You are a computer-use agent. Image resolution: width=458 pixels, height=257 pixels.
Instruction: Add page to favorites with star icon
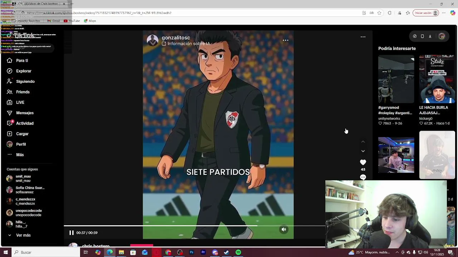pos(379,13)
